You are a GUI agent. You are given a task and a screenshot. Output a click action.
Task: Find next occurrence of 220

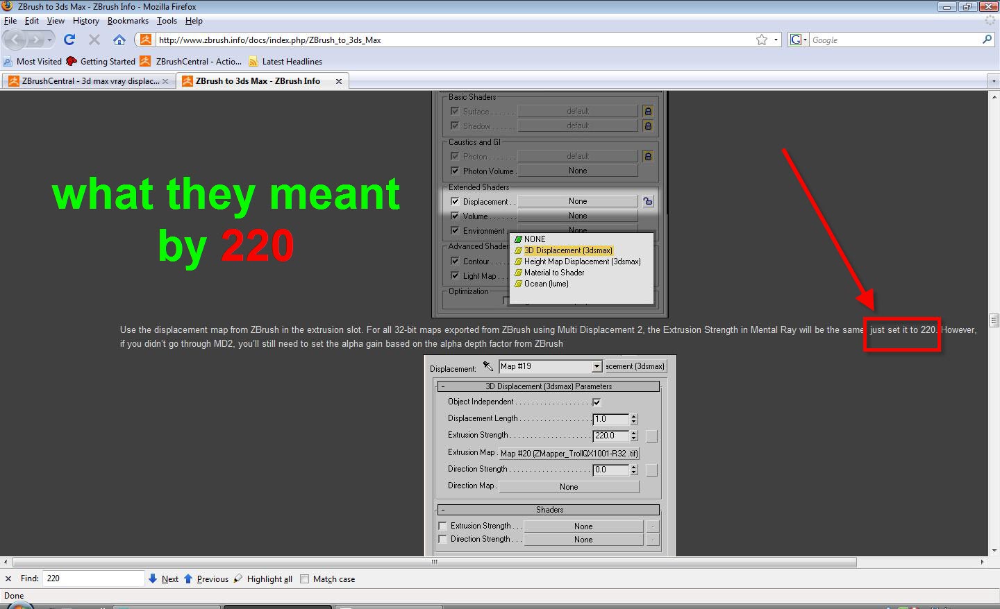(163, 578)
